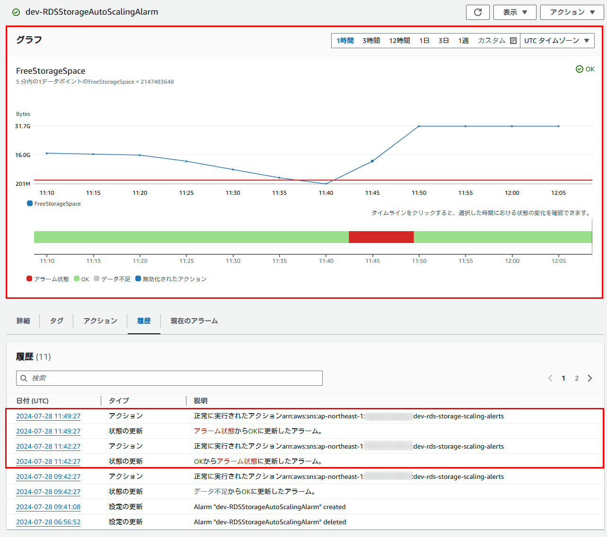Click the red alarm segment on the timeline
The width and height of the screenshot is (607, 537).
click(381, 237)
